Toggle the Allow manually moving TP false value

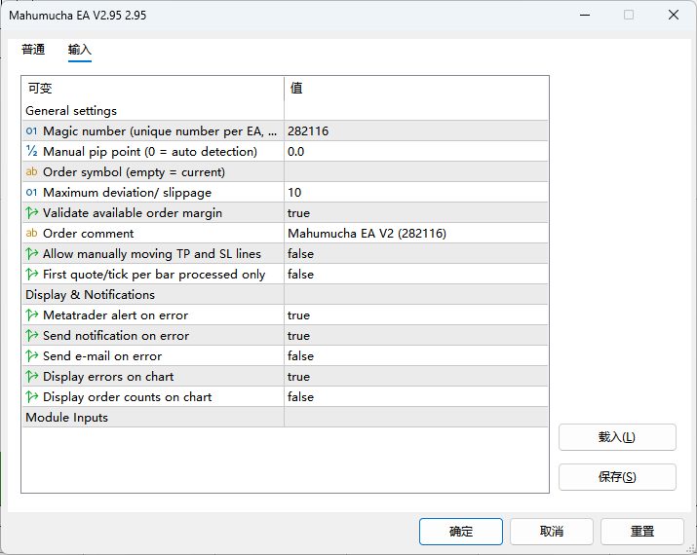tap(415, 253)
